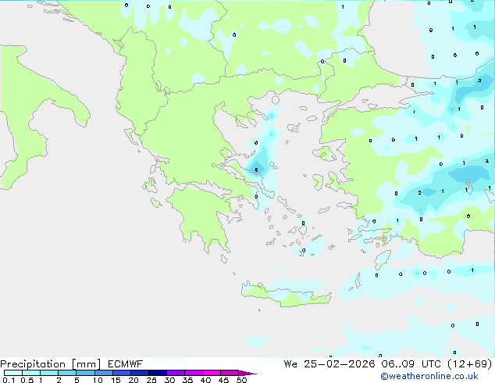Pick the 25–30 mm navy legend swatch
The height and width of the screenshot is (383, 495).
coord(157,373)
